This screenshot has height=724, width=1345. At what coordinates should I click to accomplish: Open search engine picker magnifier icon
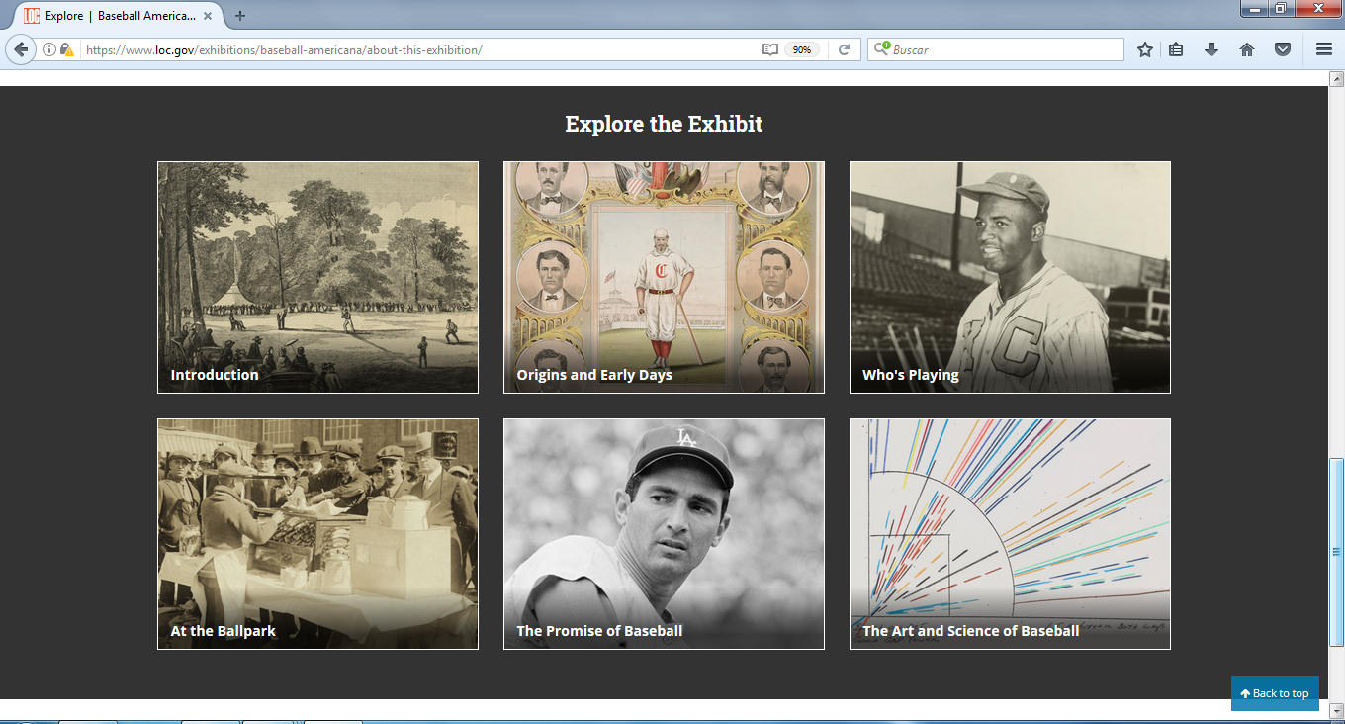click(x=880, y=49)
